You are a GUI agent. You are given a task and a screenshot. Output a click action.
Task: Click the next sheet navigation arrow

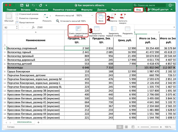pyautogui.click(x=10, y=123)
